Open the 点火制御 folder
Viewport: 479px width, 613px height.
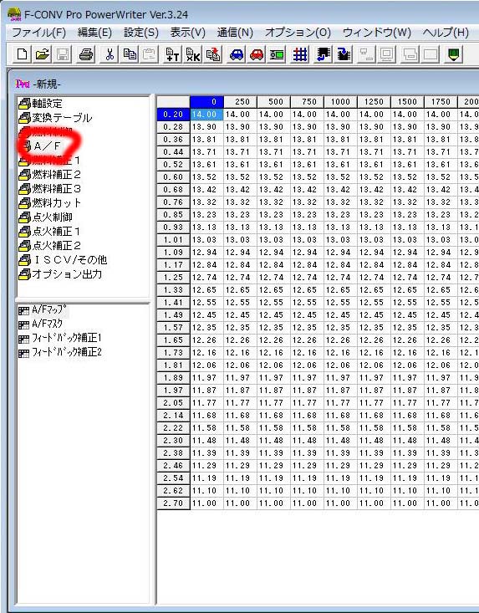click(45, 217)
